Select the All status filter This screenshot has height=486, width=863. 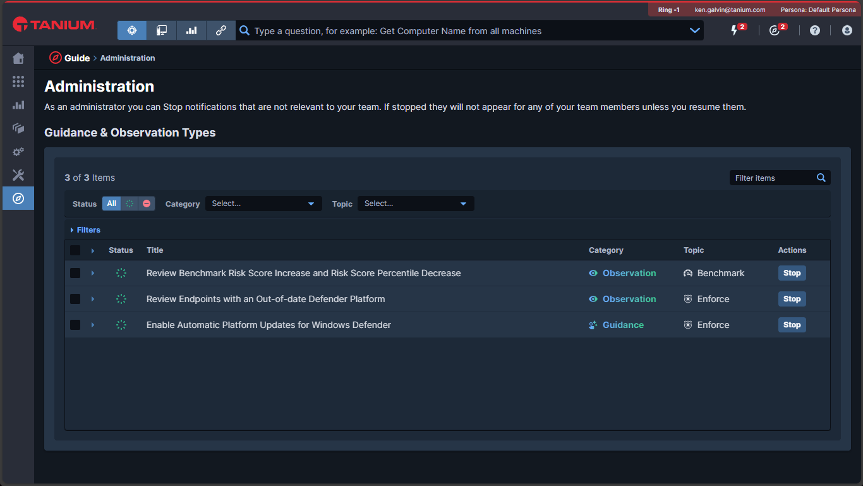112,204
